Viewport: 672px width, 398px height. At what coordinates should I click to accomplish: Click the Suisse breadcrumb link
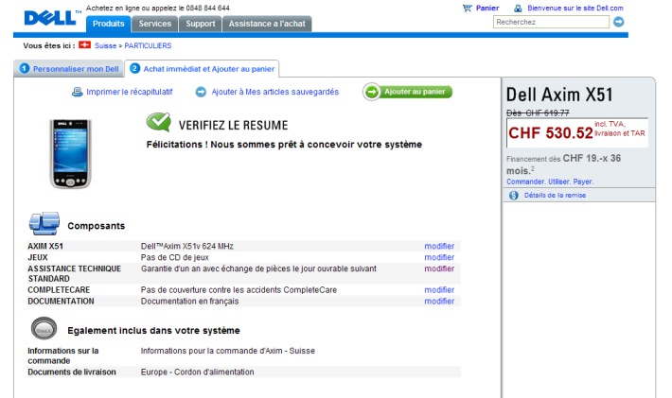105,45
